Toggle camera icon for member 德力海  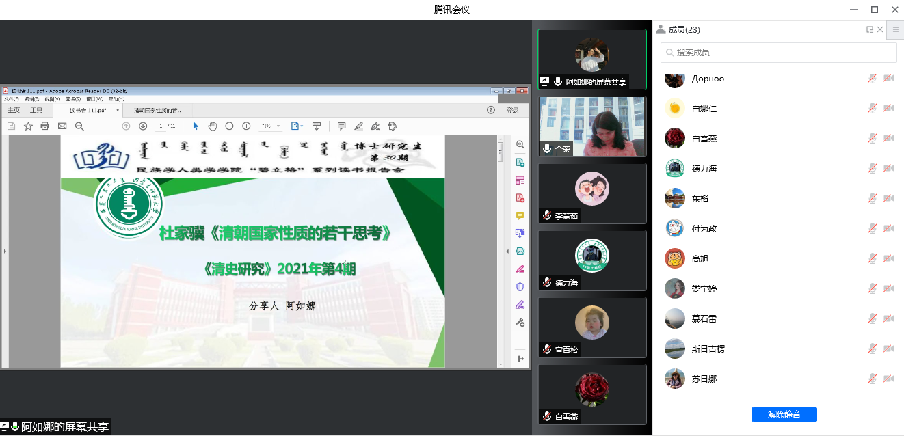(x=888, y=168)
